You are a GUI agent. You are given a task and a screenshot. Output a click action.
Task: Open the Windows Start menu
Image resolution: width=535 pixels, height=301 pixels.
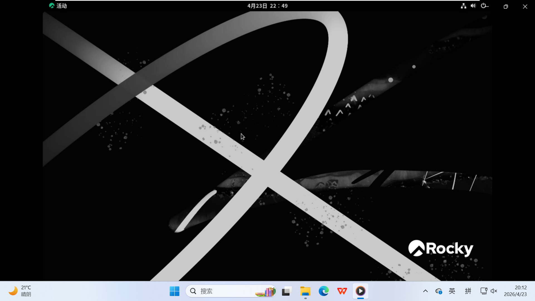point(174,291)
